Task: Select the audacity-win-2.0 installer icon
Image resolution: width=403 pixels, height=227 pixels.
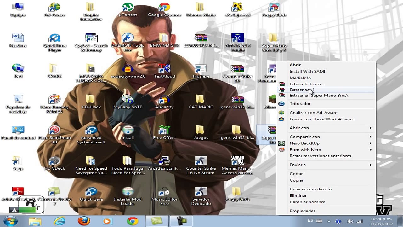Action: pyautogui.click(x=128, y=71)
